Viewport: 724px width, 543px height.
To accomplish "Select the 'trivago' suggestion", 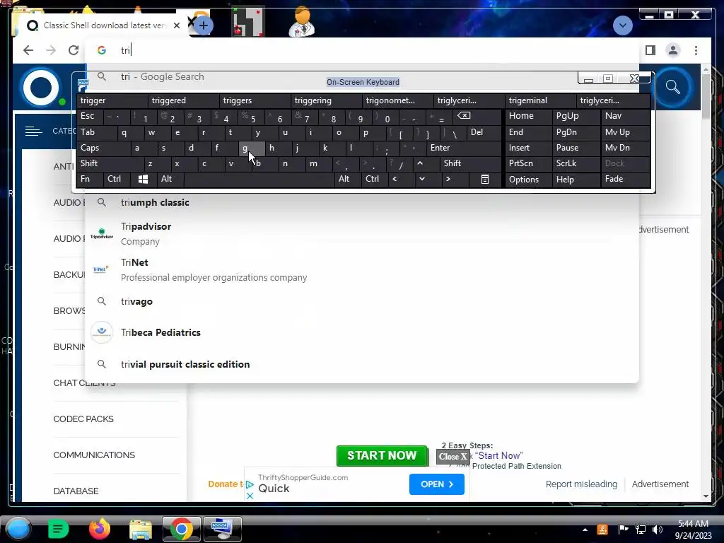I will pyautogui.click(x=362, y=301).
